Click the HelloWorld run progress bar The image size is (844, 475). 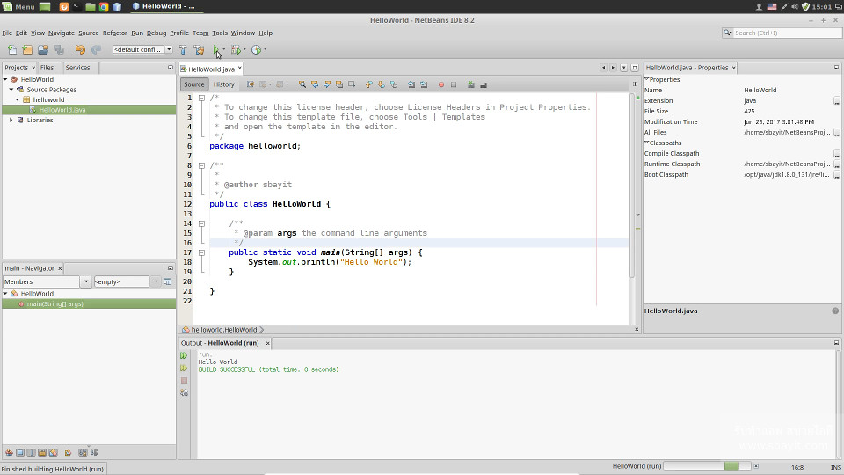pyautogui.click(x=707, y=466)
